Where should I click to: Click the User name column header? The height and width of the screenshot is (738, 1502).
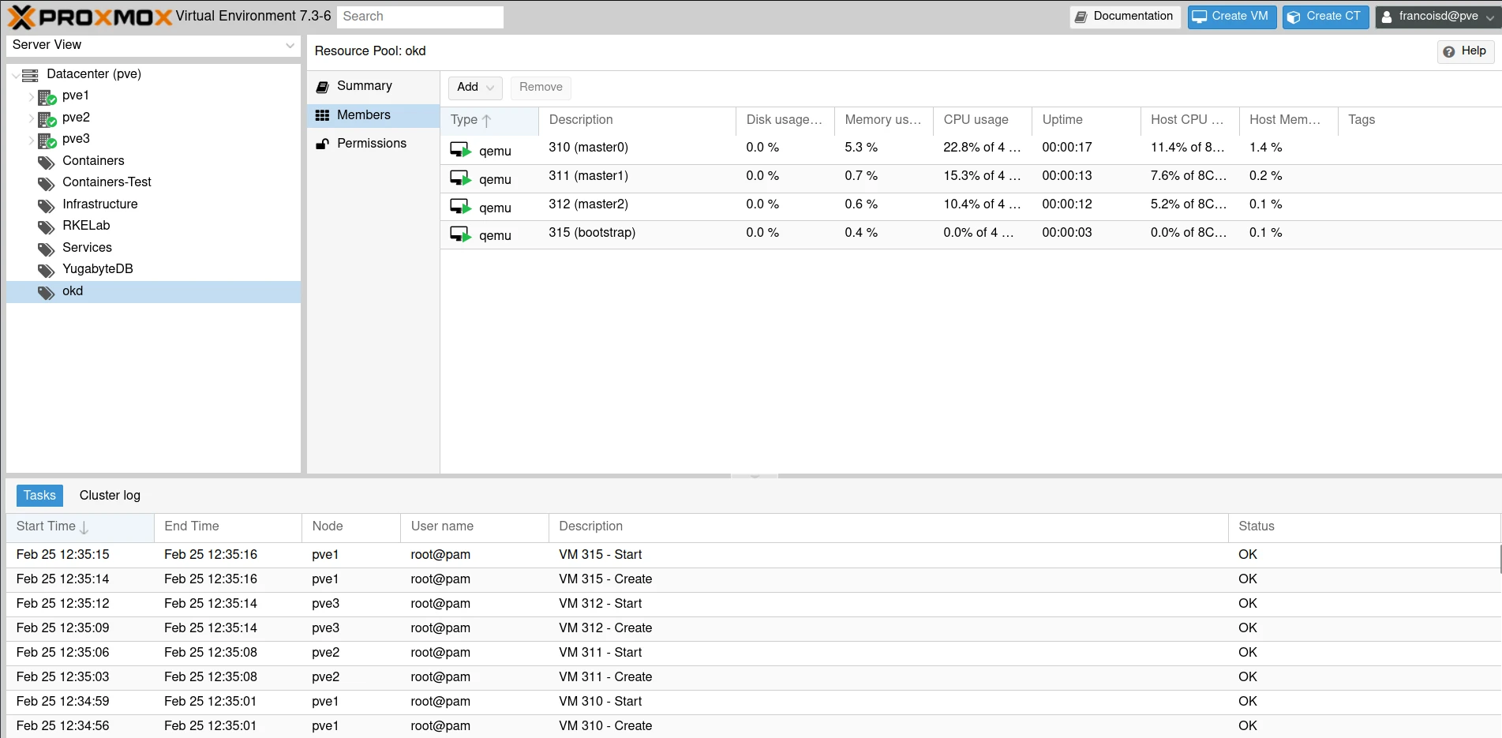coord(474,526)
